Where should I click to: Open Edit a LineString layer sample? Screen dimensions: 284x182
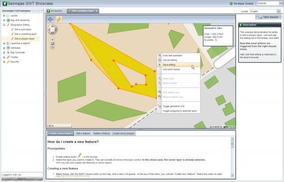[26, 34]
